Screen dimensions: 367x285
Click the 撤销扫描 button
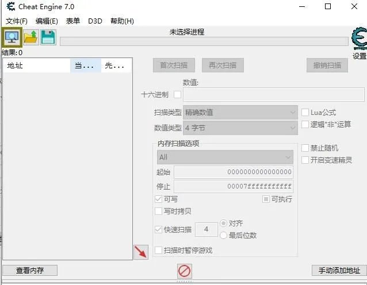point(327,66)
